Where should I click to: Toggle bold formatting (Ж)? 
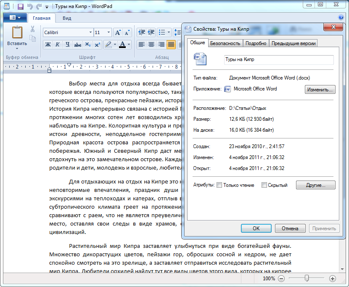tap(48, 45)
